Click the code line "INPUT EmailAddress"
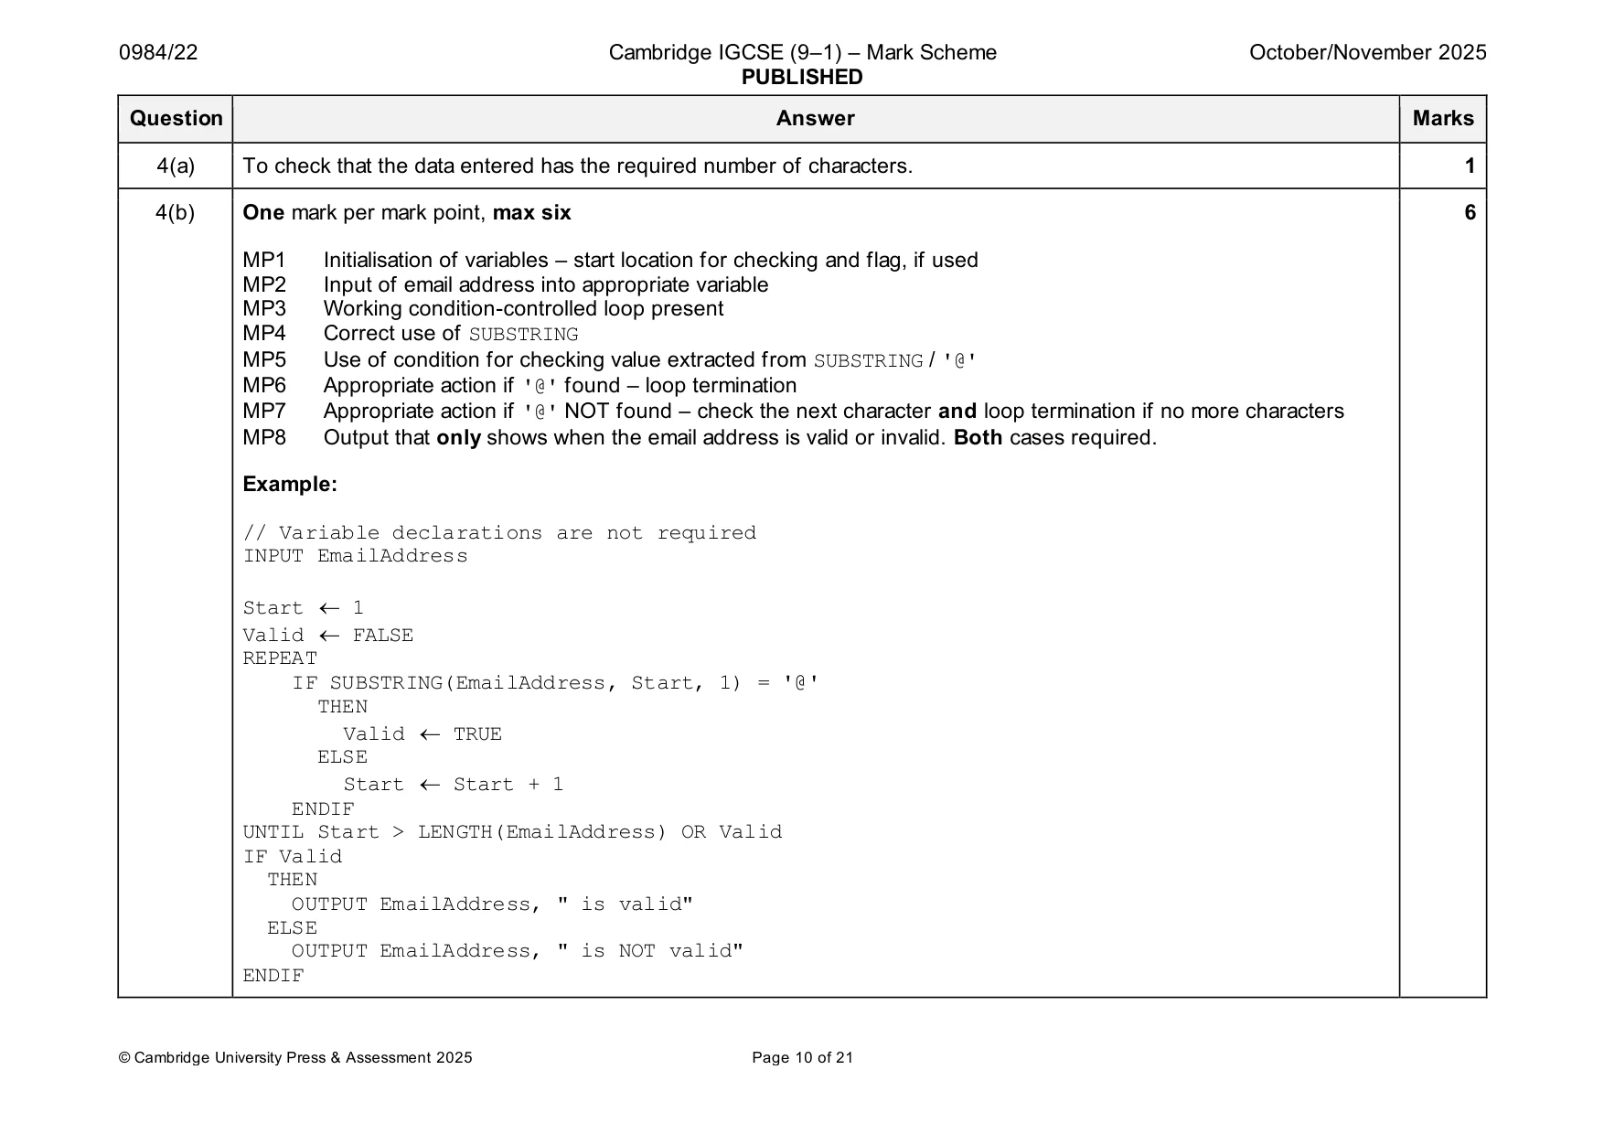Image resolution: width=1604 pixels, height=1134 pixels. pos(355,556)
